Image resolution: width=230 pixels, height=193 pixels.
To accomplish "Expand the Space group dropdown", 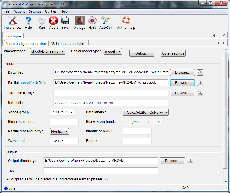I will [62, 113].
